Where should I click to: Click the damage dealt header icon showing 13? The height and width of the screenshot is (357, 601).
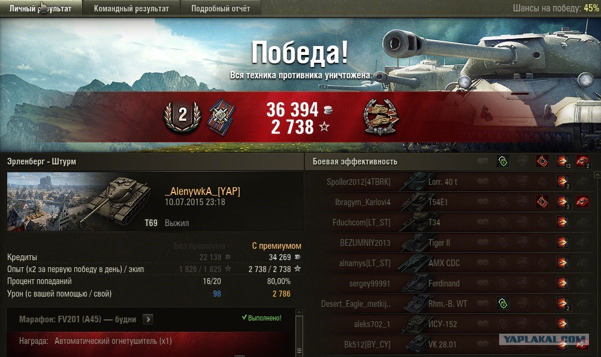point(563,161)
